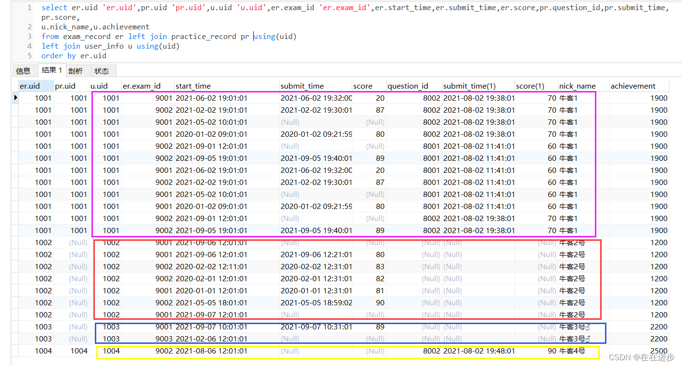Select the nick_name column header
The height and width of the screenshot is (366, 682).
(577, 86)
